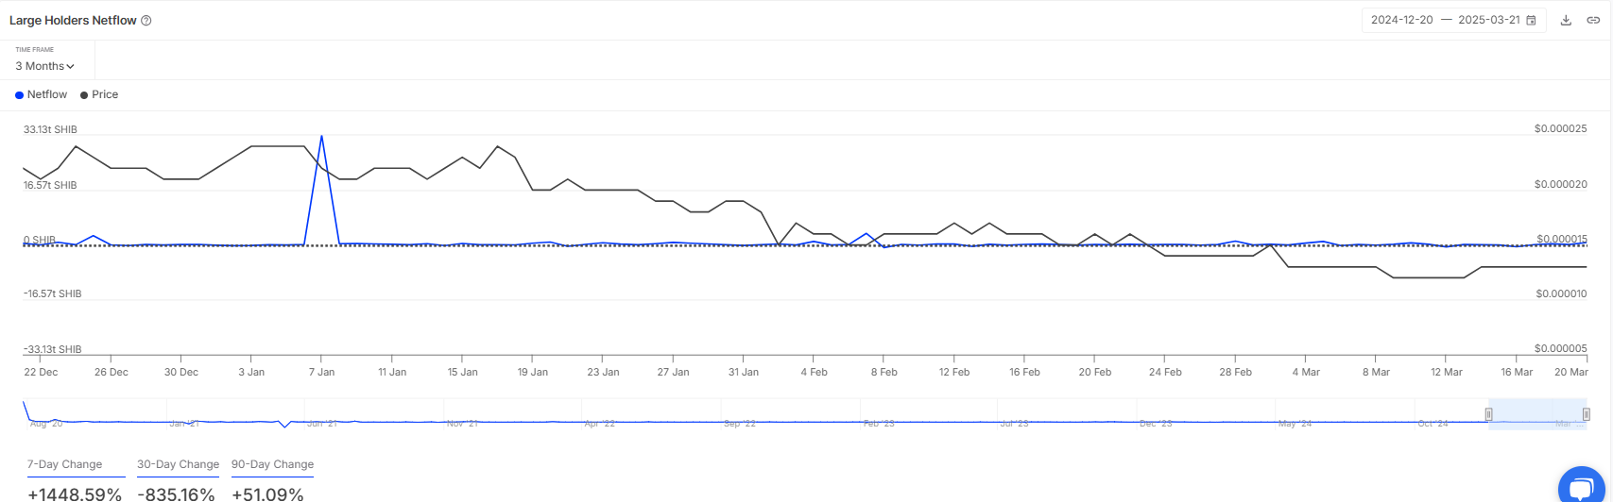Select the 7-Day Change stat

(63, 464)
